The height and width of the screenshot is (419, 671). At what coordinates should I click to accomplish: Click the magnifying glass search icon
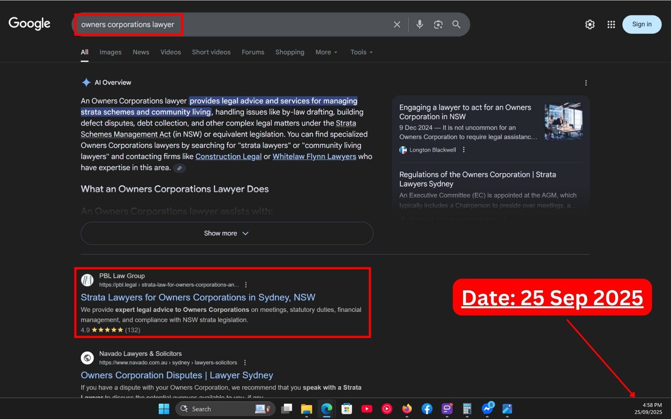click(456, 24)
